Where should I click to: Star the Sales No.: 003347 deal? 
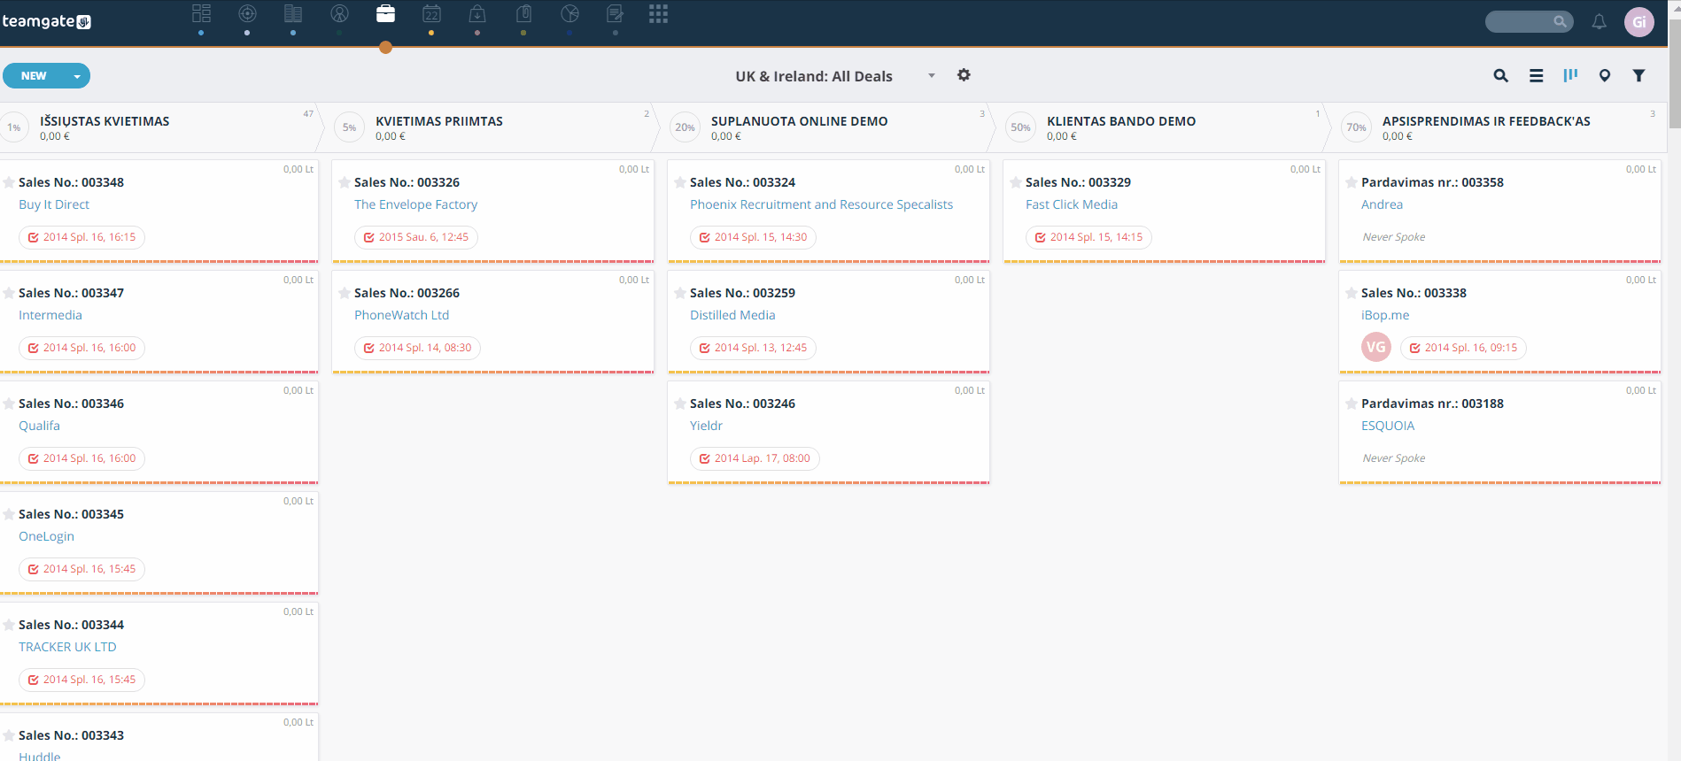coord(9,293)
